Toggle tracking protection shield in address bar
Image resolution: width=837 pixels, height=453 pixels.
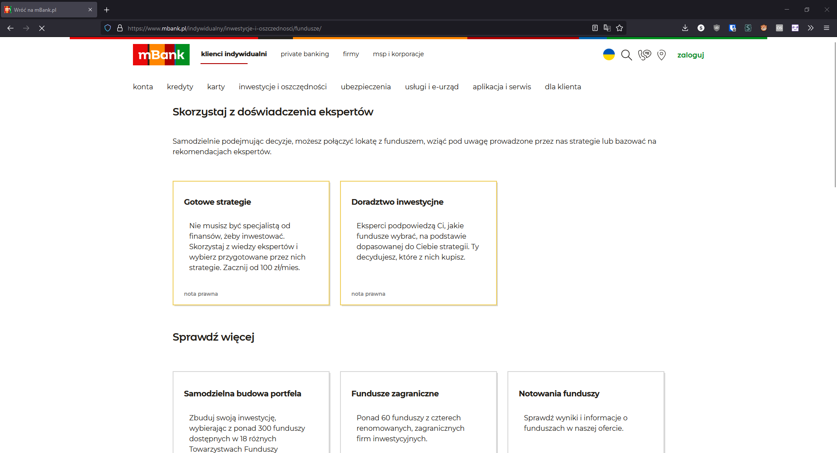(x=107, y=28)
